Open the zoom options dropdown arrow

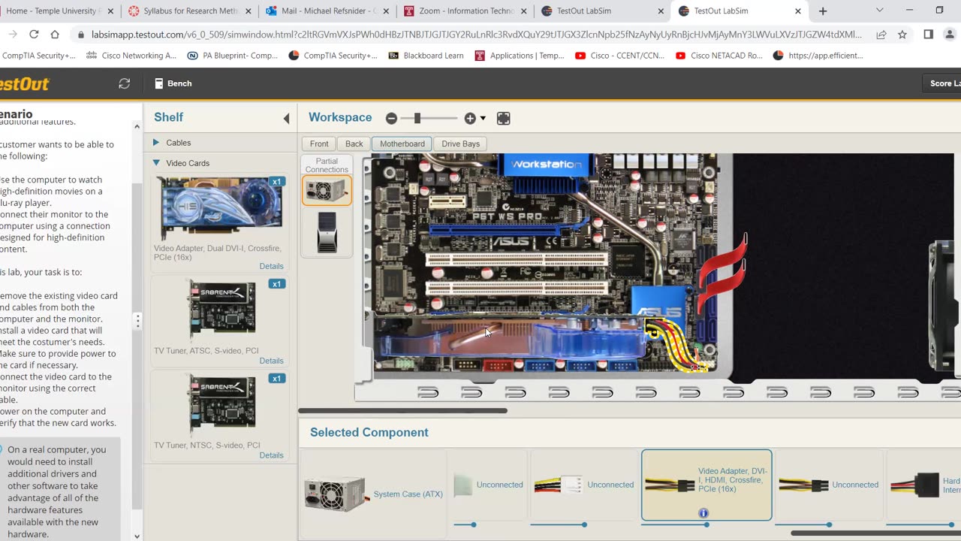483,118
